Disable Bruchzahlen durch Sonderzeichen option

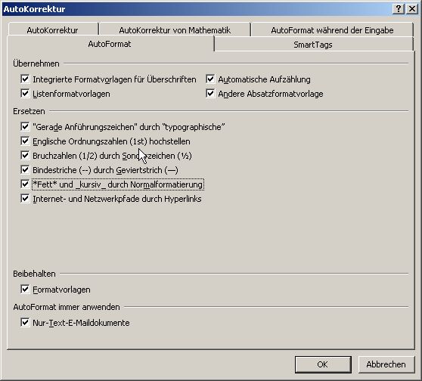[25, 155]
